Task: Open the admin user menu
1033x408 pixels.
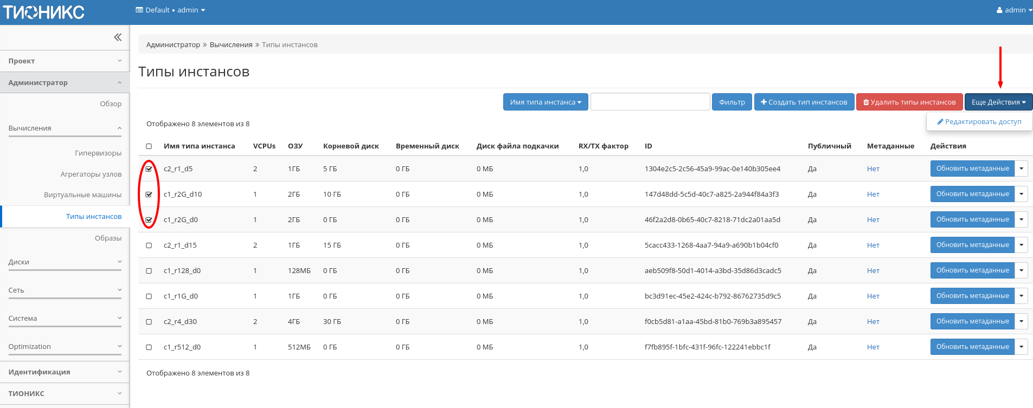Action: [1013, 10]
